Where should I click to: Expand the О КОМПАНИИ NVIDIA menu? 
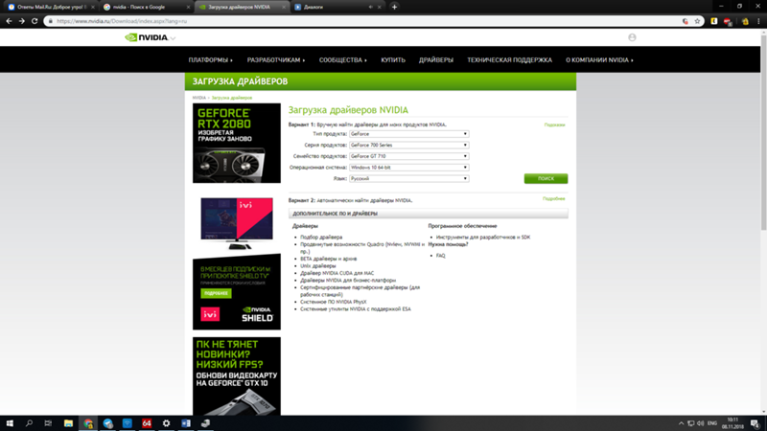599,60
